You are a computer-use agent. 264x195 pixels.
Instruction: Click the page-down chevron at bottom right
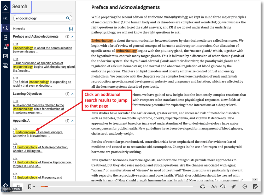pos(255,180)
